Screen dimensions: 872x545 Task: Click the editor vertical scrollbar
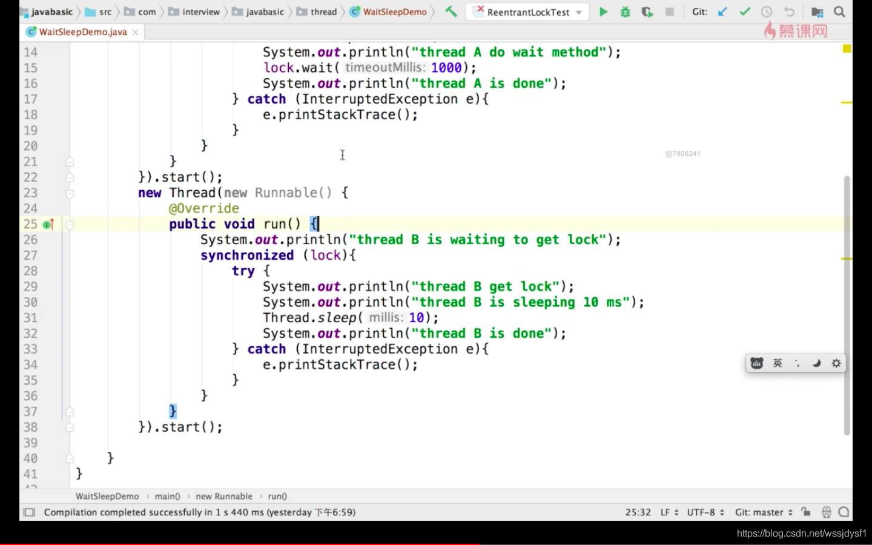tap(847, 305)
